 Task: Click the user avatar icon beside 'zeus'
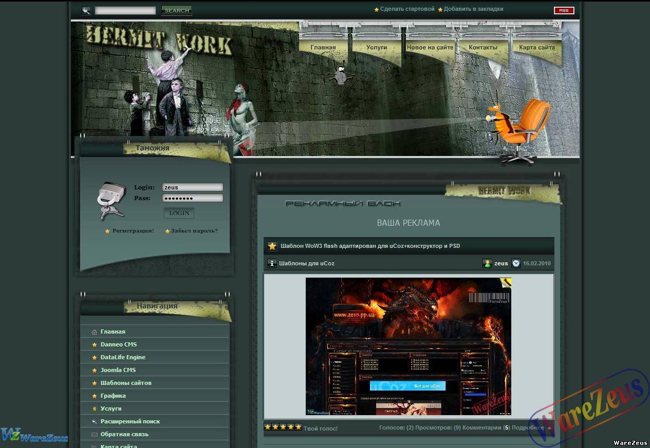[x=487, y=263]
